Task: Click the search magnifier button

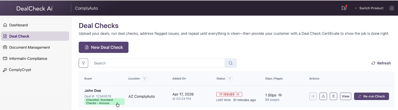Action: pos(231,63)
